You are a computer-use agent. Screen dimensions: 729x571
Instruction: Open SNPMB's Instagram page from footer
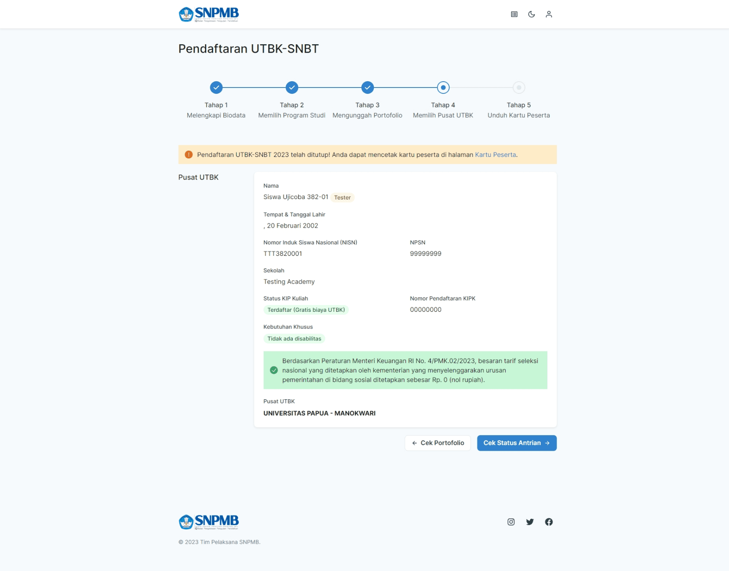(511, 522)
